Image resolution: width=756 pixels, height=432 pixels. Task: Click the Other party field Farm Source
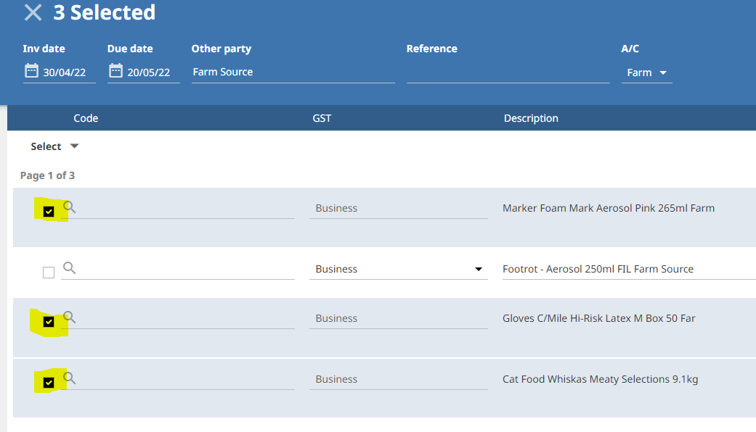(293, 72)
